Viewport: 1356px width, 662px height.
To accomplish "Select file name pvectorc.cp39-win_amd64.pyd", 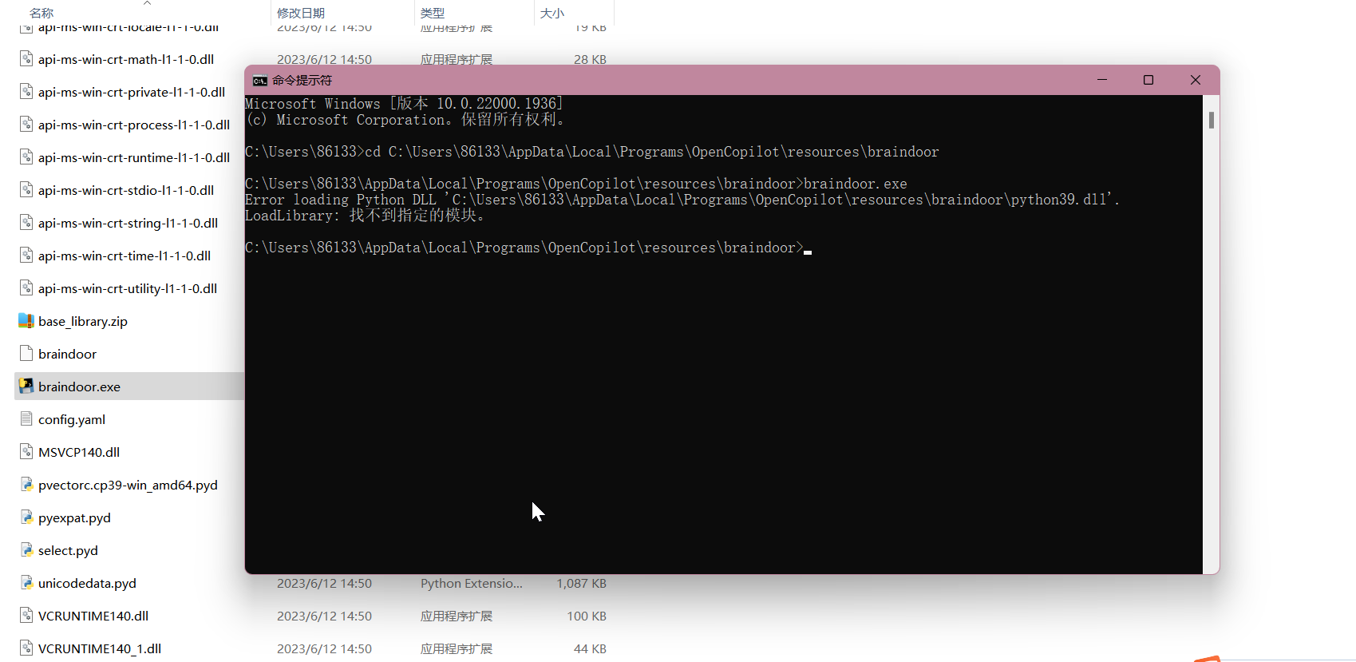I will [x=128, y=485].
